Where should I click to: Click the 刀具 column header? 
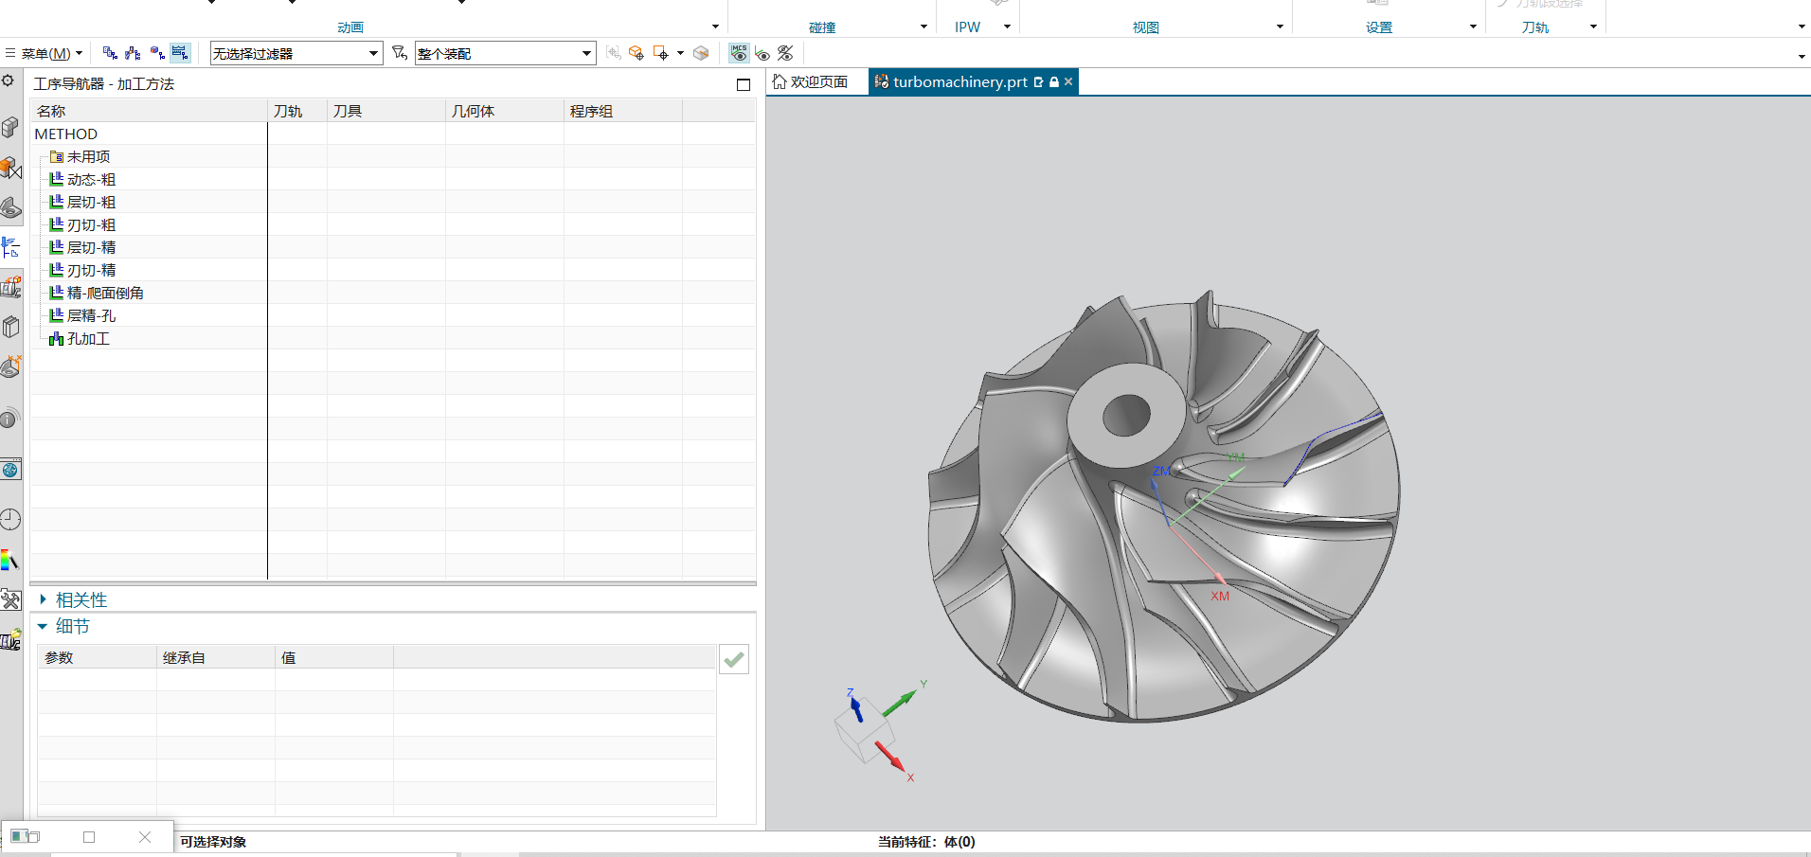point(386,111)
